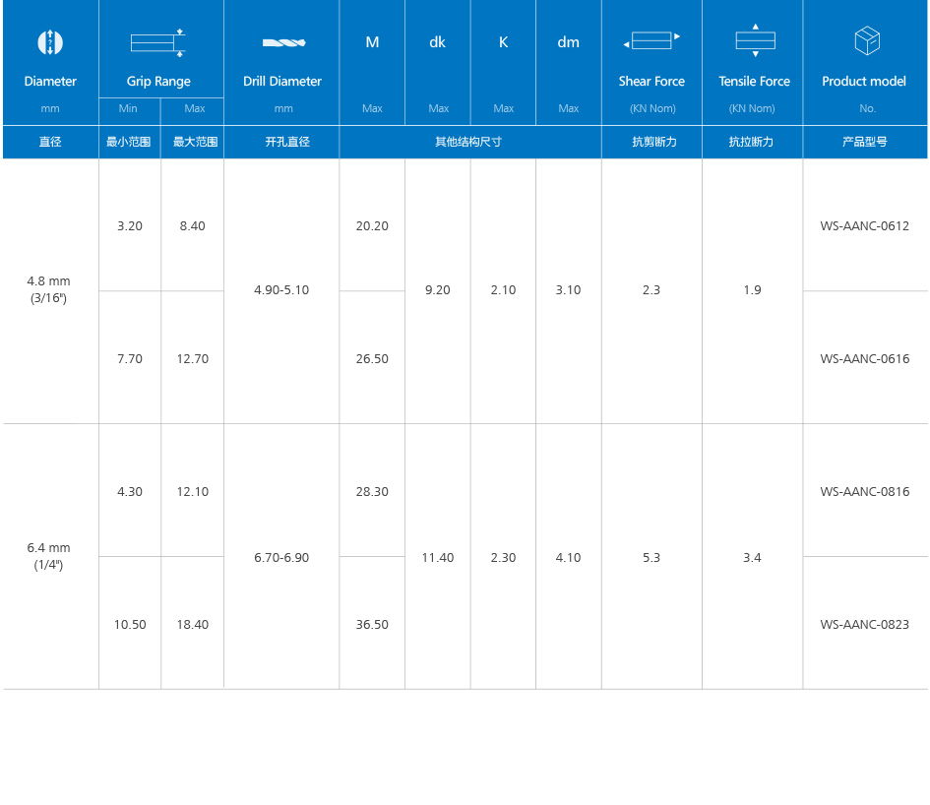Screen dimensions: 930x805
Task: Click the Shear Force arrows icon
Action: pos(651,41)
